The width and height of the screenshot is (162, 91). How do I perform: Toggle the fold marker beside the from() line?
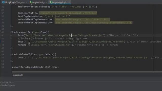coord(11,35)
